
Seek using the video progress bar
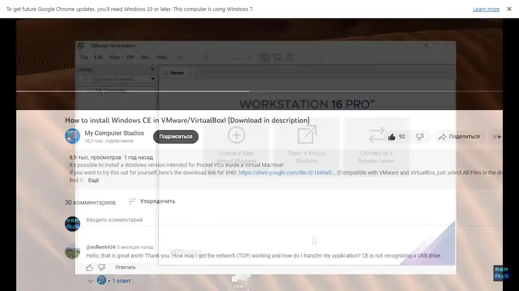[x=259, y=91]
